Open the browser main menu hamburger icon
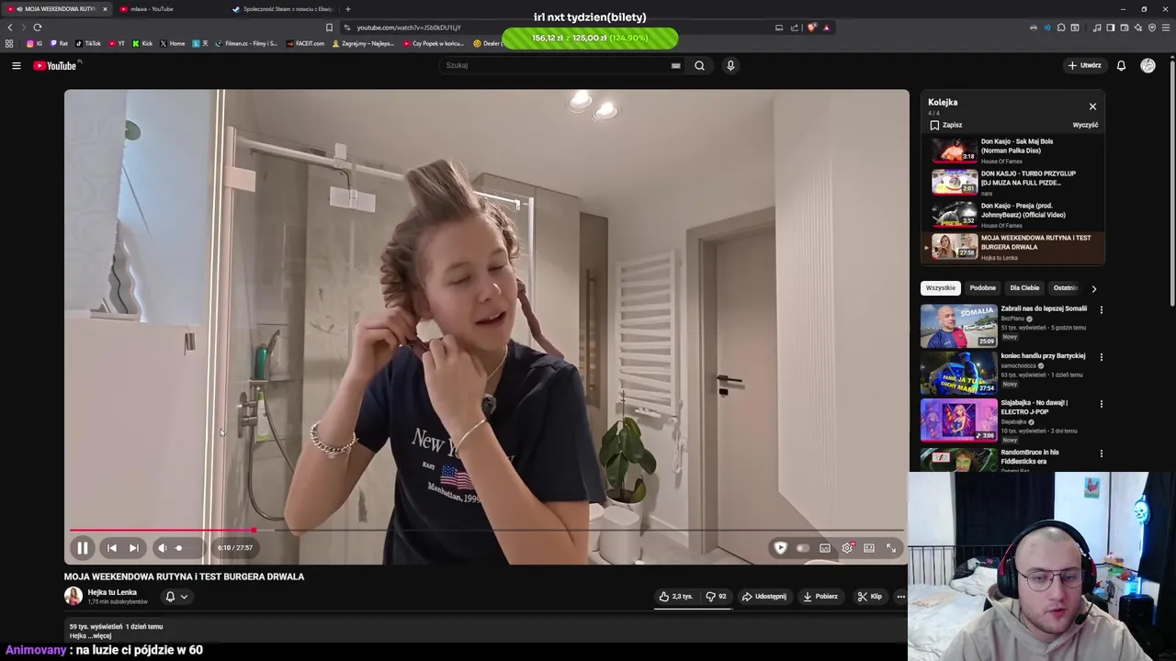 pyautogui.click(x=1166, y=28)
